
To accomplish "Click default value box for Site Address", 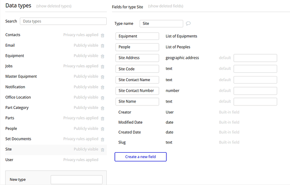I will 255,58.
